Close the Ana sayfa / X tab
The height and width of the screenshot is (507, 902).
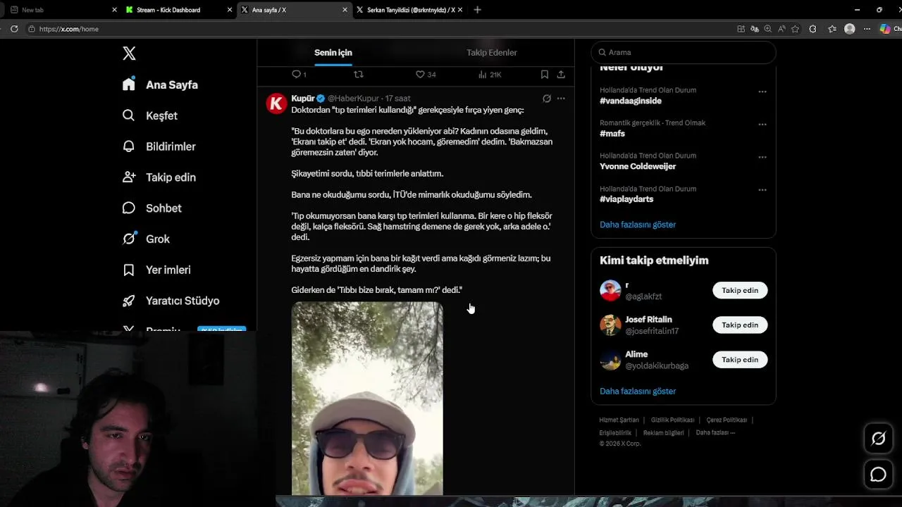coord(345,10)
